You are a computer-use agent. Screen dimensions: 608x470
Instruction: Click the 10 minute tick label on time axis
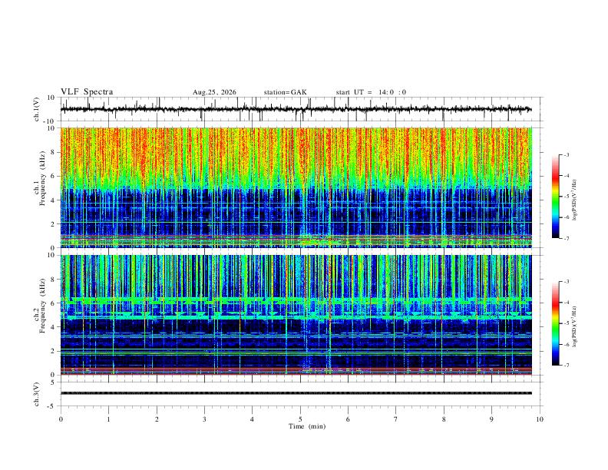(540, 419)
